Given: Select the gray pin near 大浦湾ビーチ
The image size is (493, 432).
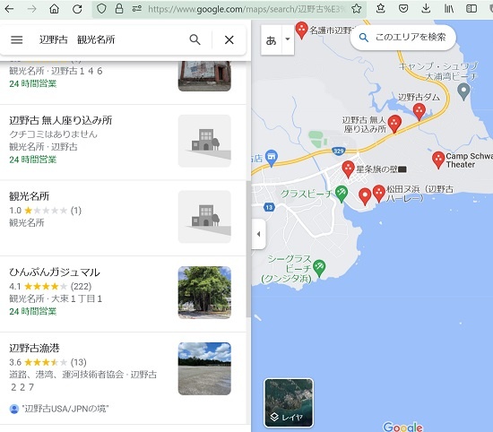Looking at the screenshot, I should [463, 91].
